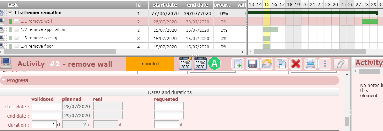383x131 pixels.
Task: Click the 29/07/2020 end date of remove wall
Action: click(x=197, y=21)
